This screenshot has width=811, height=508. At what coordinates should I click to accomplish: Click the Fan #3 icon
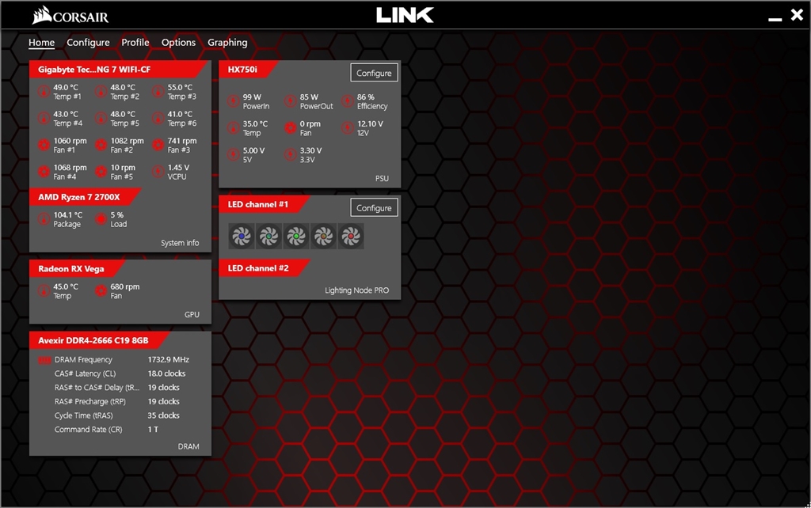click(x=158, y=146)
